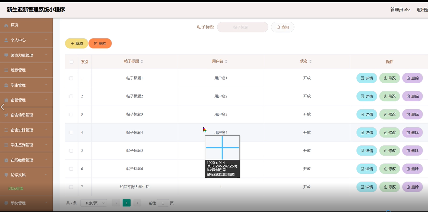The image size is (428, 212).
Task: Click the 用户名1 table cell
Action: [221, 78]
